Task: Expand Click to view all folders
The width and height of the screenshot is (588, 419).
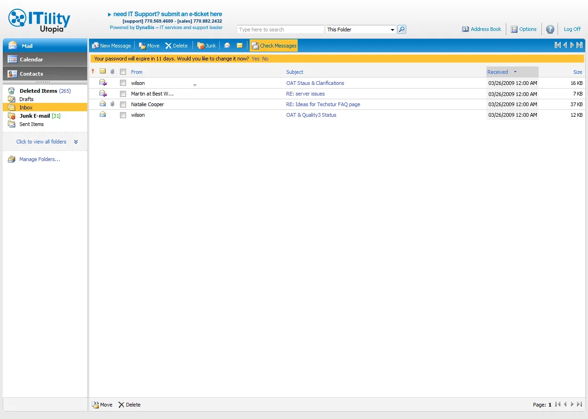Action: tap(47, 142)
